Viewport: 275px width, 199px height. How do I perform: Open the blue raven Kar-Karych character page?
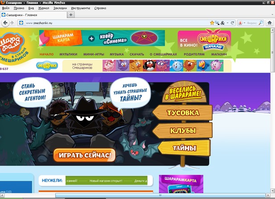coord(203,65)
